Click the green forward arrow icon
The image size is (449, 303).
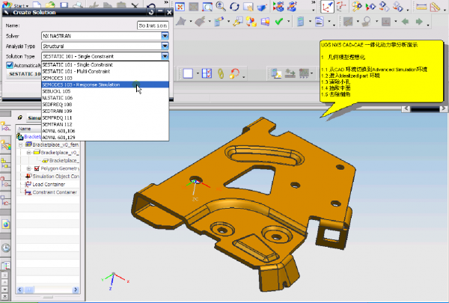pos(419,22)
